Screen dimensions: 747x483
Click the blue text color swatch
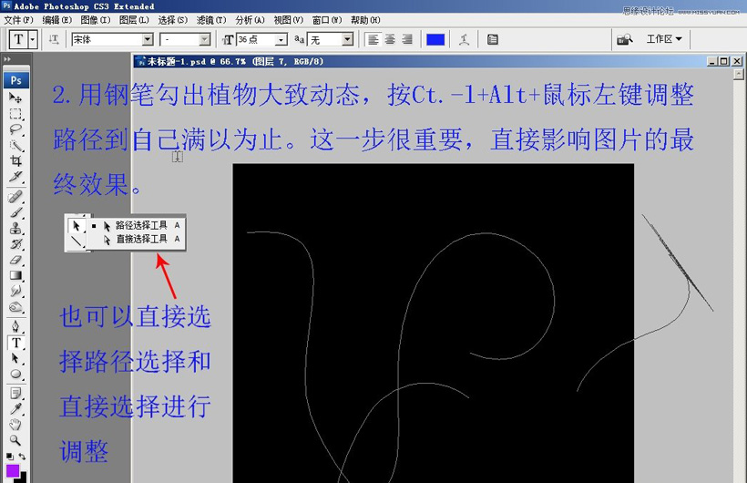[x=435, y=39]
